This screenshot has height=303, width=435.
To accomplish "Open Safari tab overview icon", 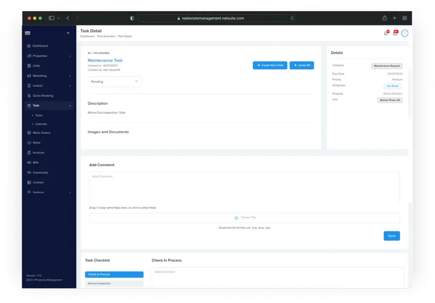I will pyautogui.click(x=404, y=18).
